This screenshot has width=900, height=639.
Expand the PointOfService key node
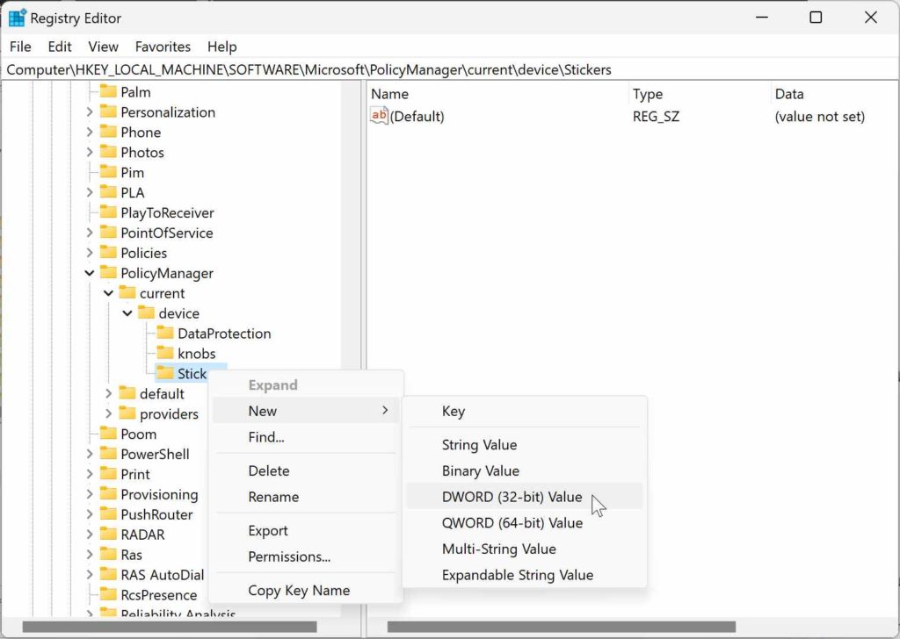click(x=90, y=233)
